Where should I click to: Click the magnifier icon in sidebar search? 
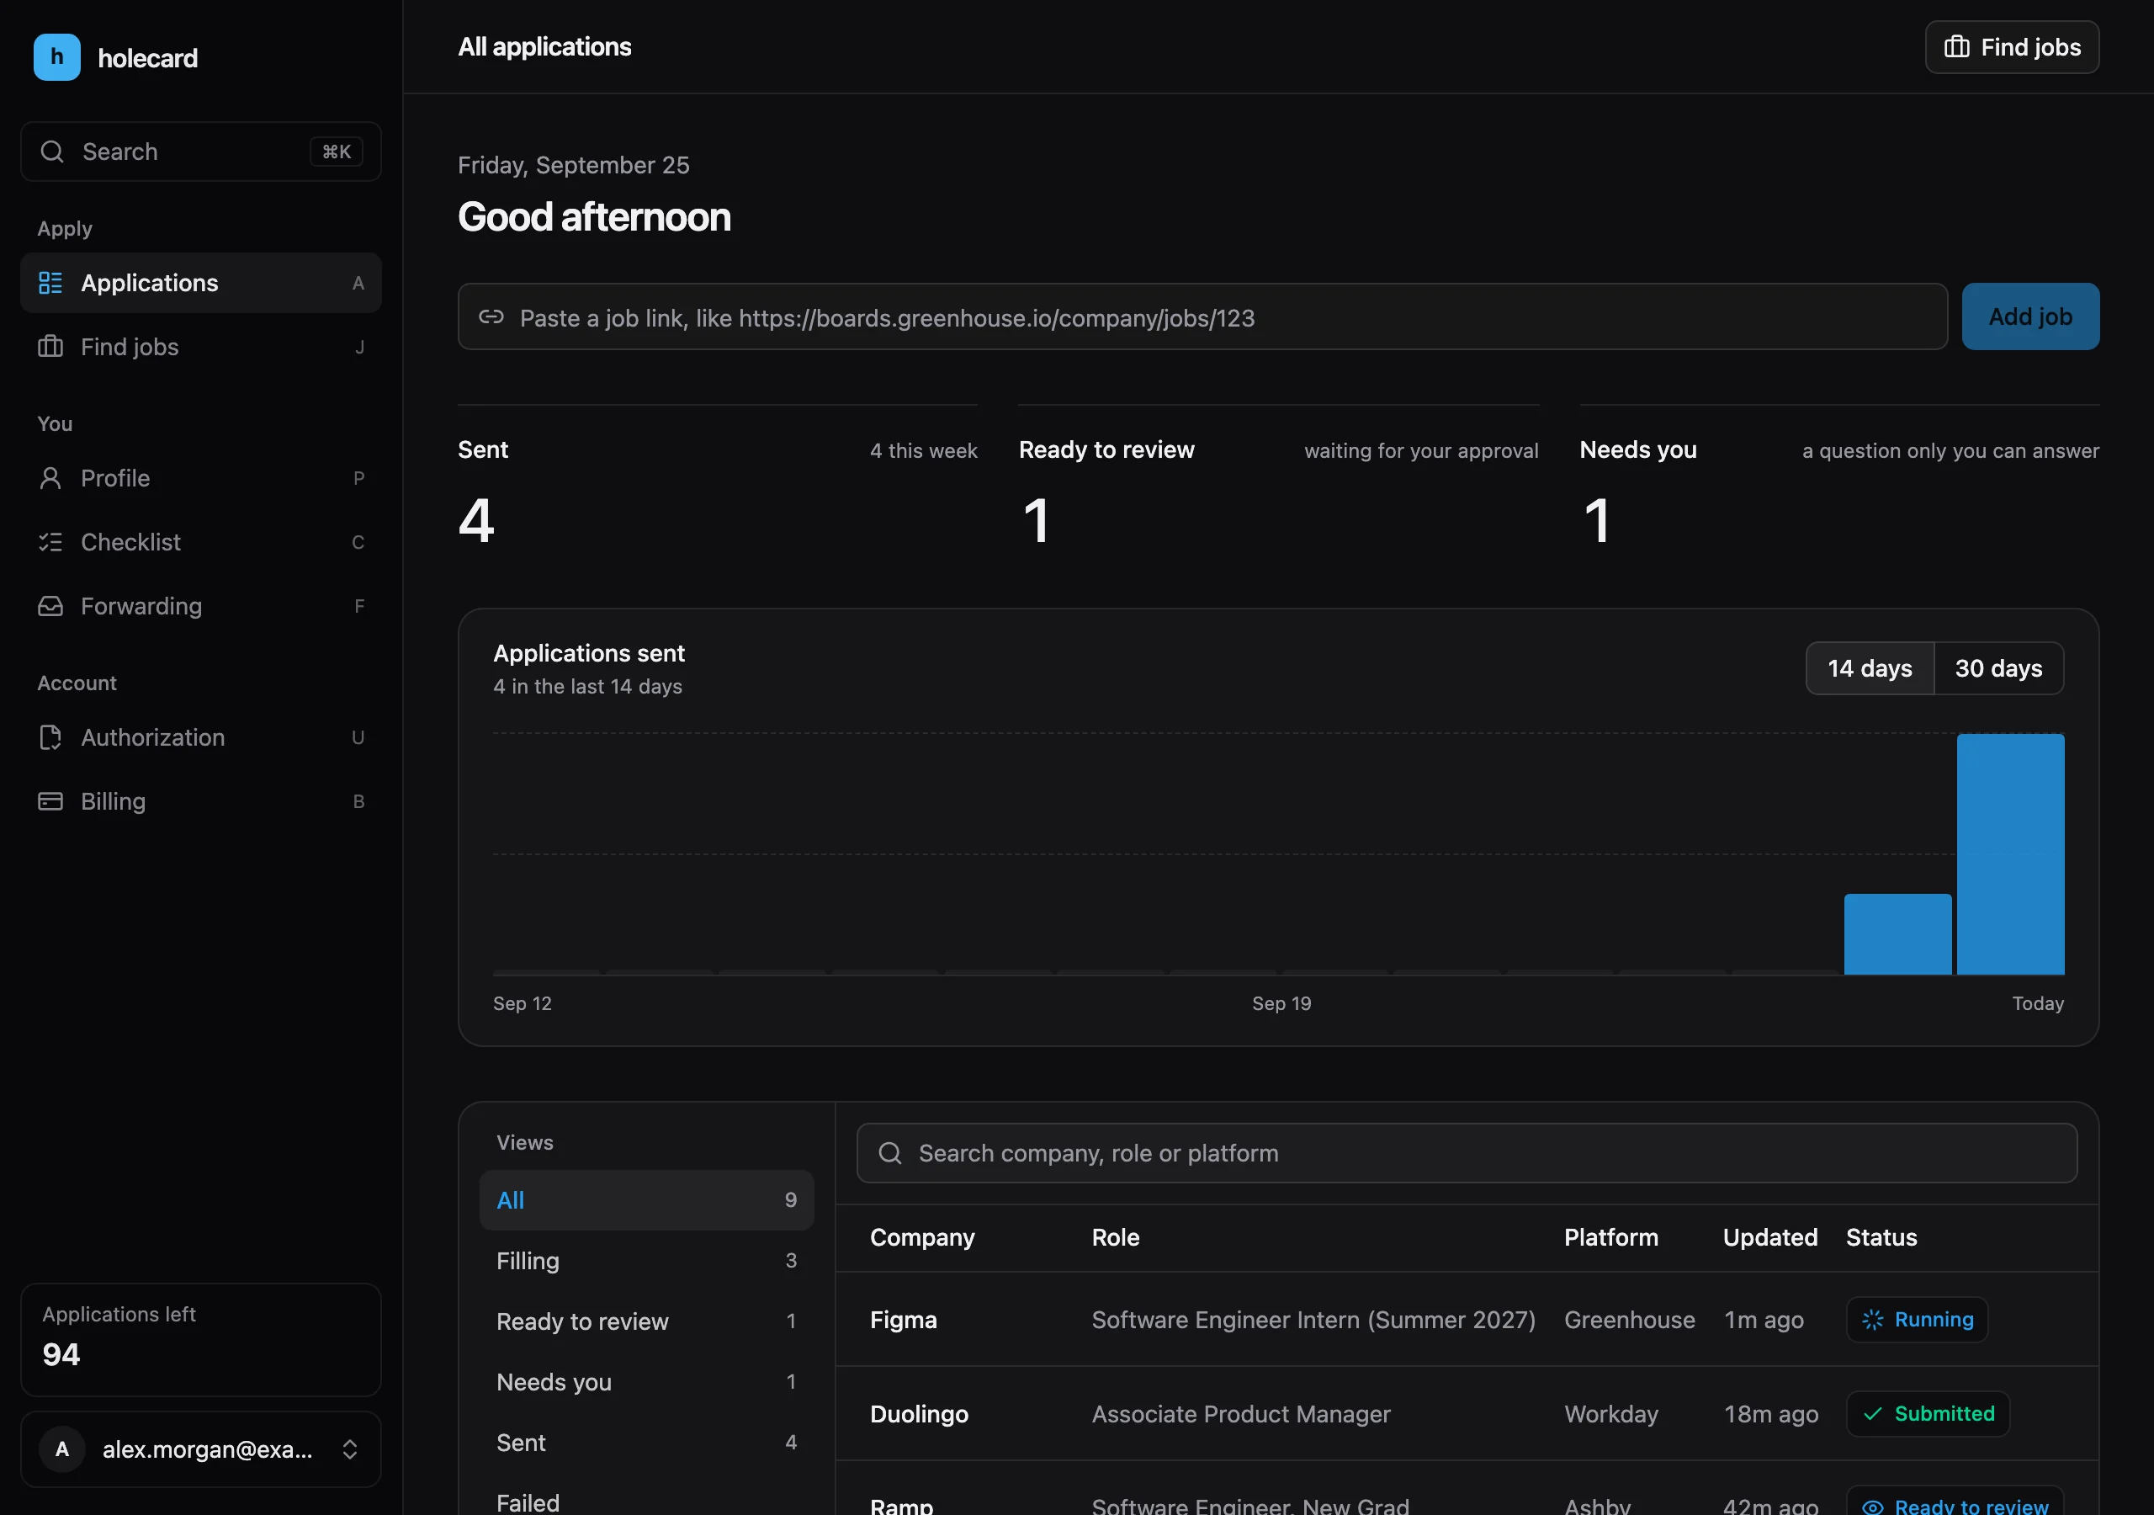[x=52, y=151]
